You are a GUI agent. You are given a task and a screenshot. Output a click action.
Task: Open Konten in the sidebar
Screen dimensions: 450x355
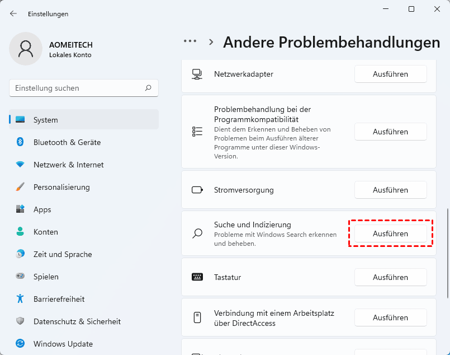46,232
